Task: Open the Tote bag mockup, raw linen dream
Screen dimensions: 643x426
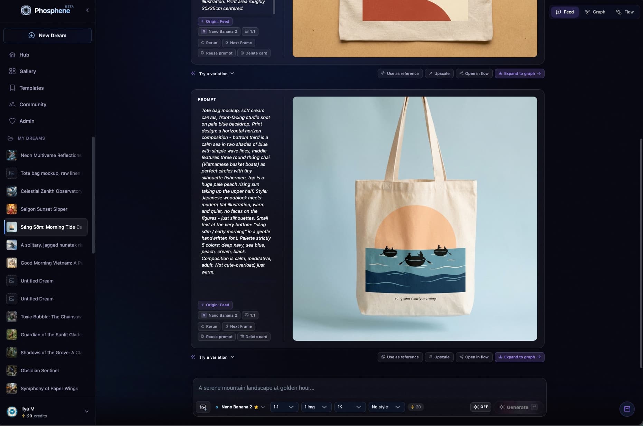Action: click(46, 173)
